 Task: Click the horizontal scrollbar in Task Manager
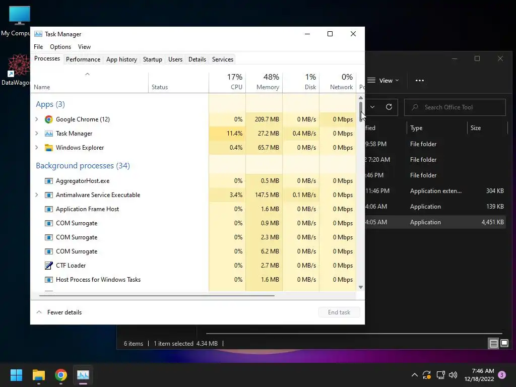tap(157, 295)
